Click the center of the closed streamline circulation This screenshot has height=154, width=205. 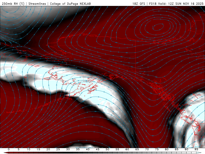[x=158, y=27]
